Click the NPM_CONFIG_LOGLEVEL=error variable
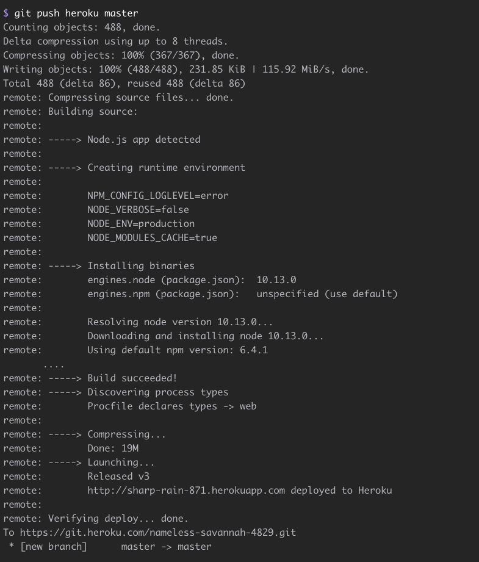 point(157,196)
